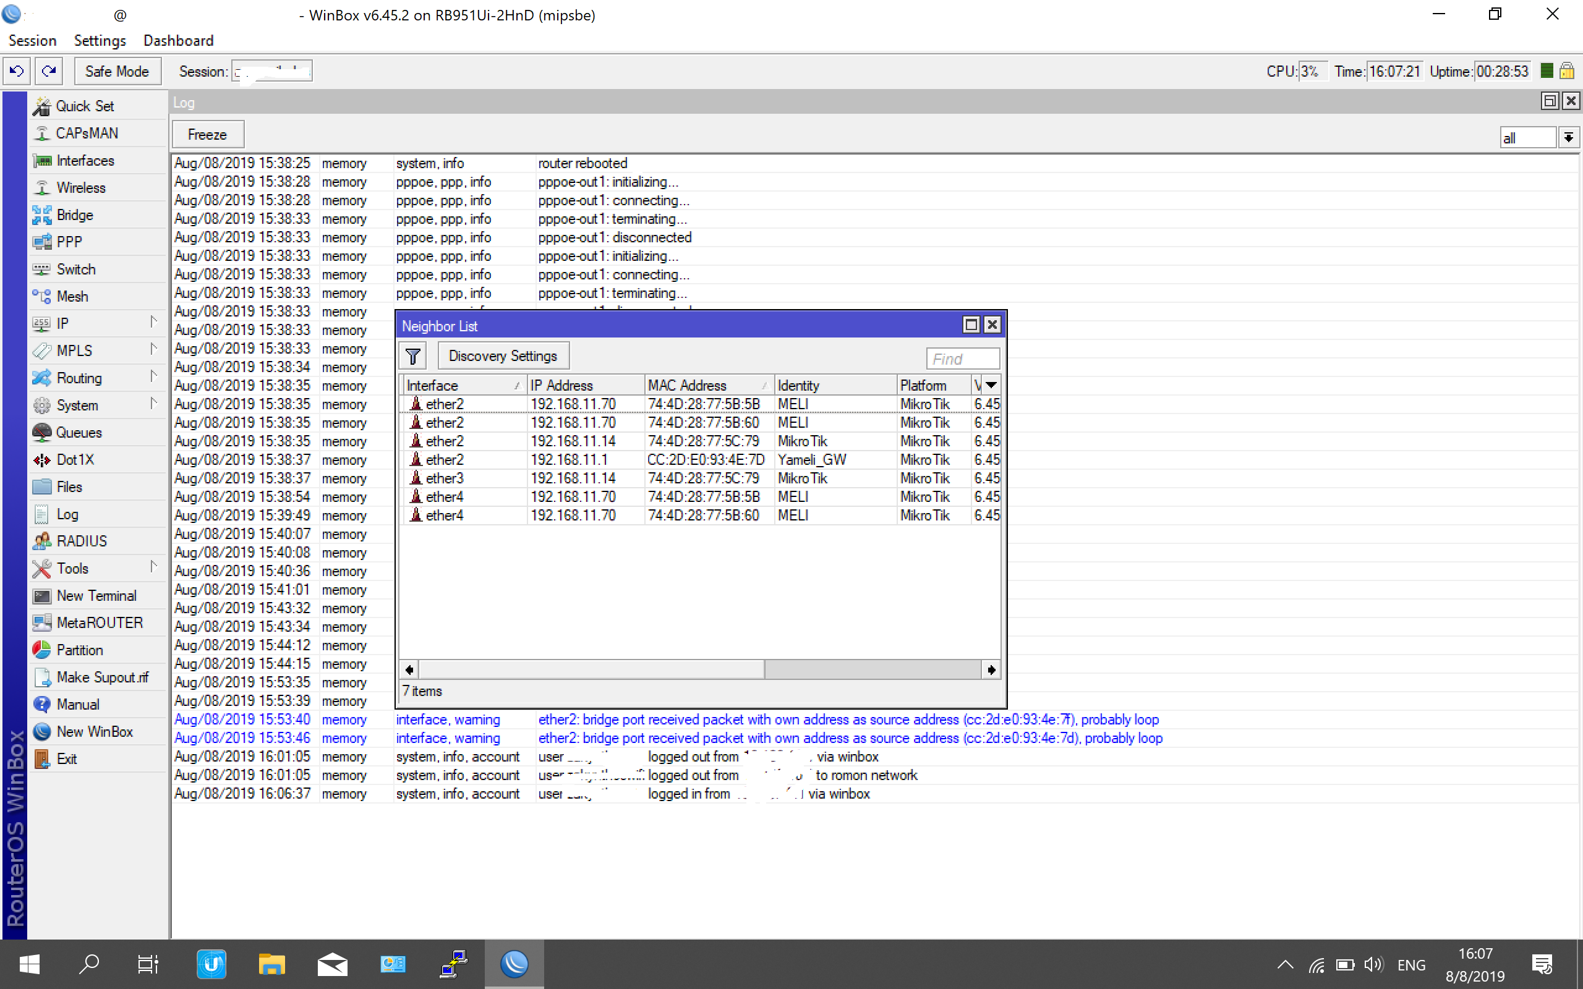The image size is (1583, 989).
Task: Click the Discovery Settings button
Action: point(502,355)
